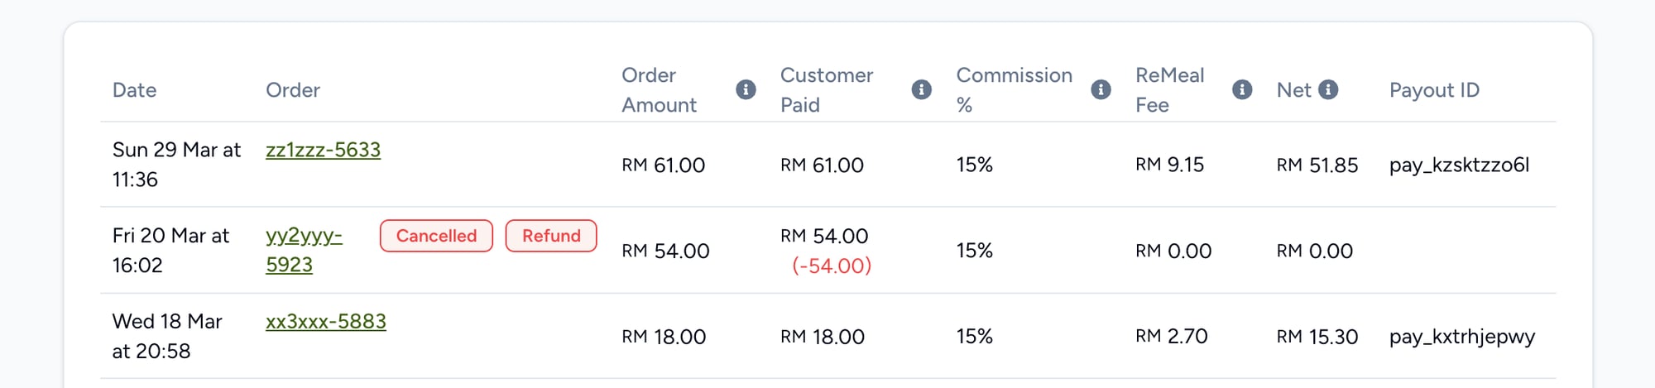Click the Customer Paid info icon
Image resolution: width=1655 pixels, height=388 pixels.
[x=921, y=89]
